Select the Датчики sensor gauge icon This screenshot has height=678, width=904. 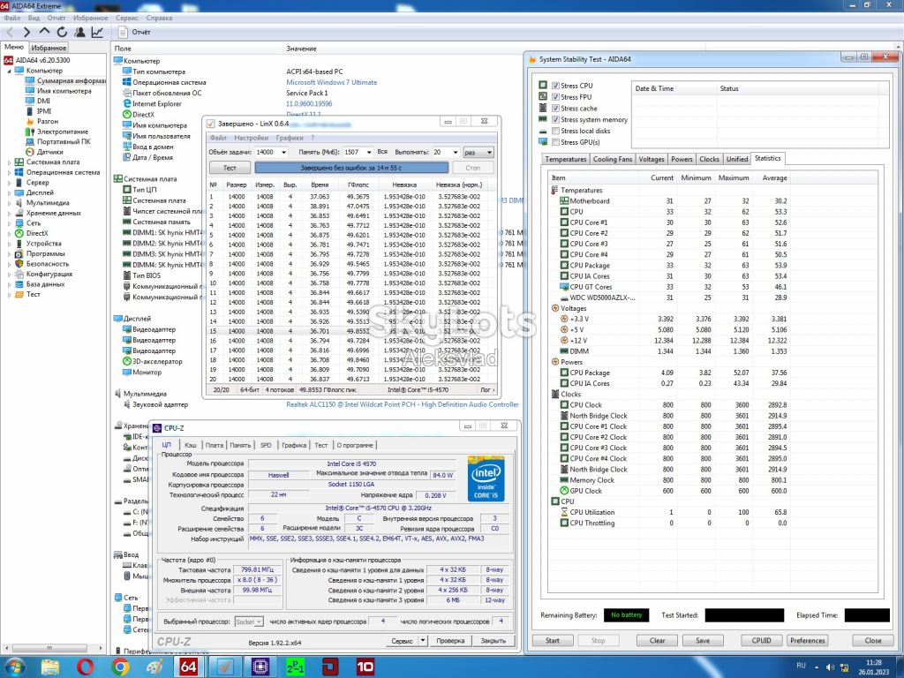click(30, 152)
